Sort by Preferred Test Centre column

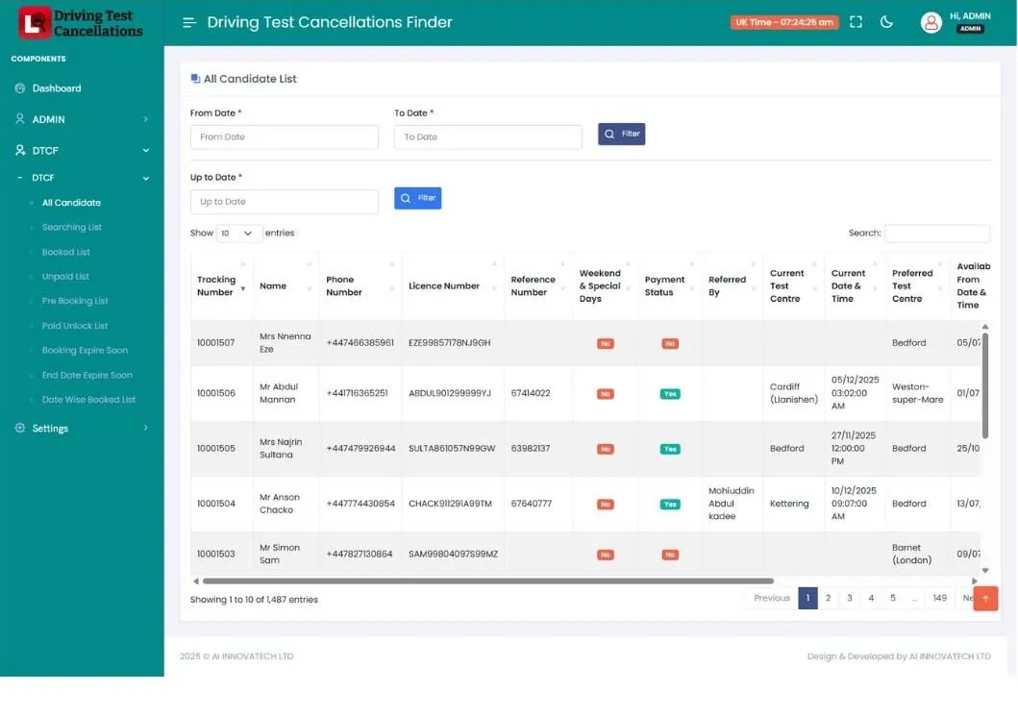point(917,286)
